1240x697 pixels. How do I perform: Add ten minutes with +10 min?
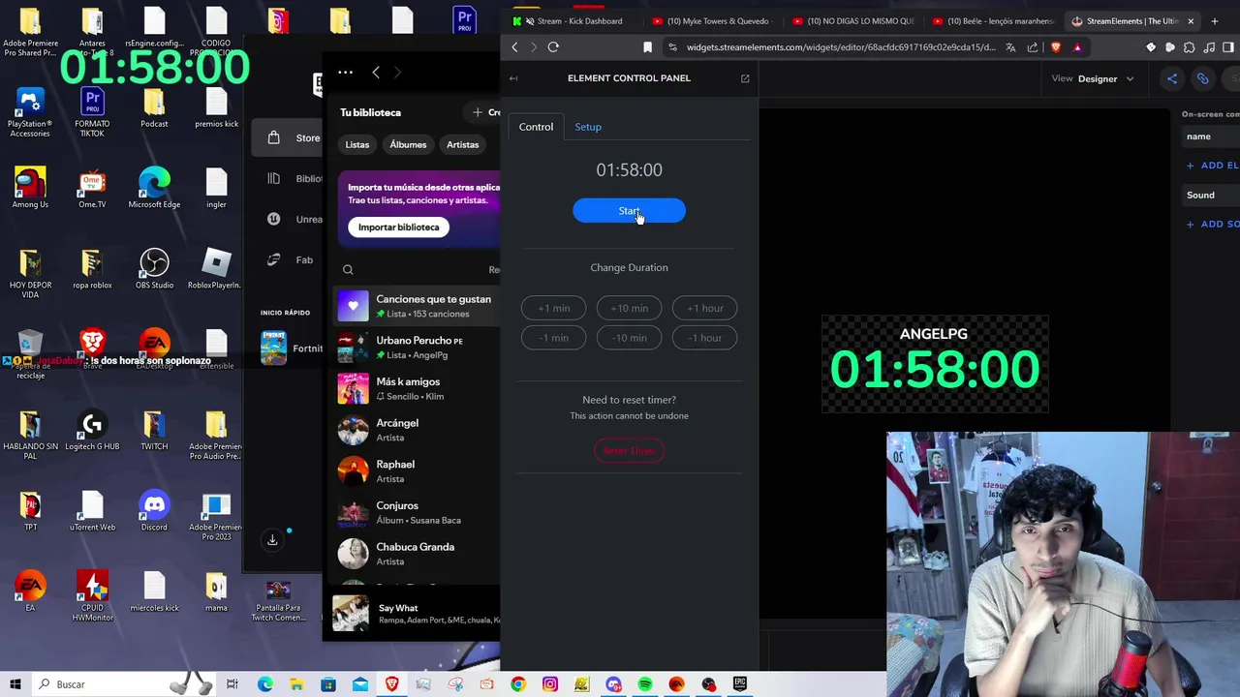point(629,308)
